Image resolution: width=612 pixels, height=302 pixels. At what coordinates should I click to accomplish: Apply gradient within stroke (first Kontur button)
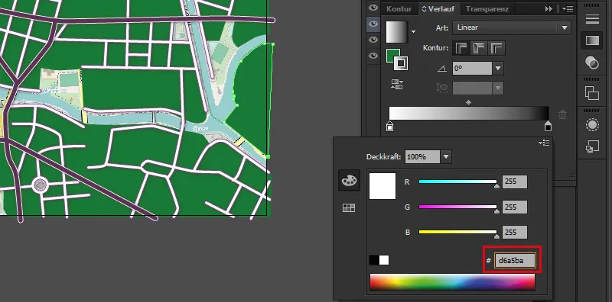(x=461, y=48)
